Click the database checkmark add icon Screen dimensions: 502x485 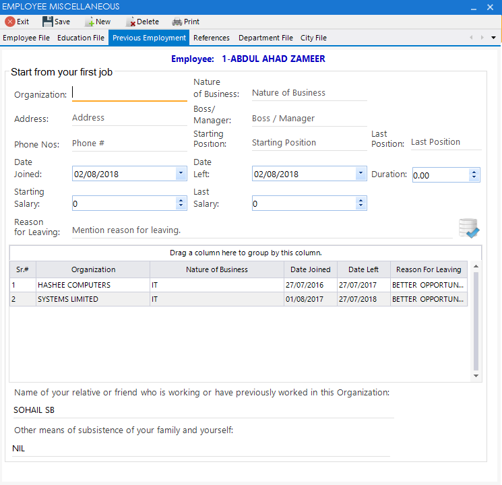[469, 228]
